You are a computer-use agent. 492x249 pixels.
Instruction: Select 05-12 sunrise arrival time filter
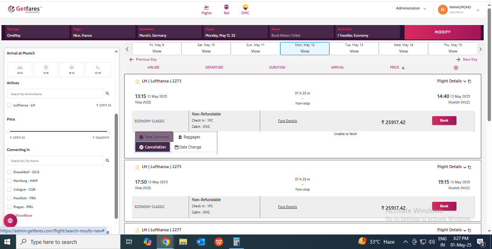pos(20,69)
